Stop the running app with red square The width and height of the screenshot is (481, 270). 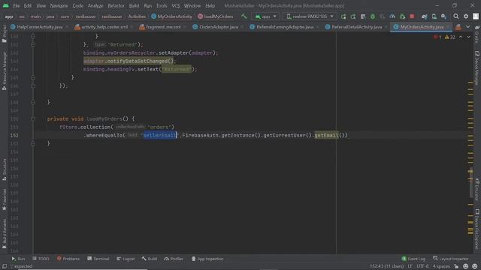click(412, 16)
